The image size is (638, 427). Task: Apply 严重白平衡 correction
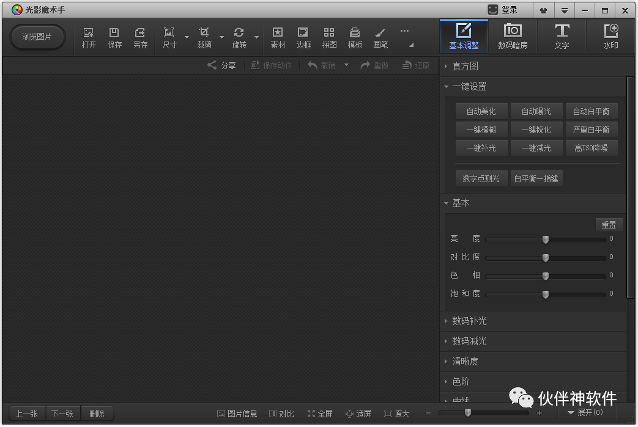click(592, 130)
